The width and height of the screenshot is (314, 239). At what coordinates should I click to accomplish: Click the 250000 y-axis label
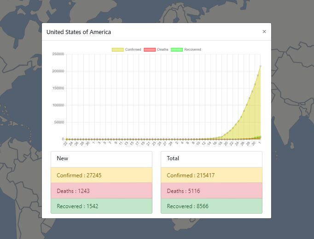pos(58,54)
